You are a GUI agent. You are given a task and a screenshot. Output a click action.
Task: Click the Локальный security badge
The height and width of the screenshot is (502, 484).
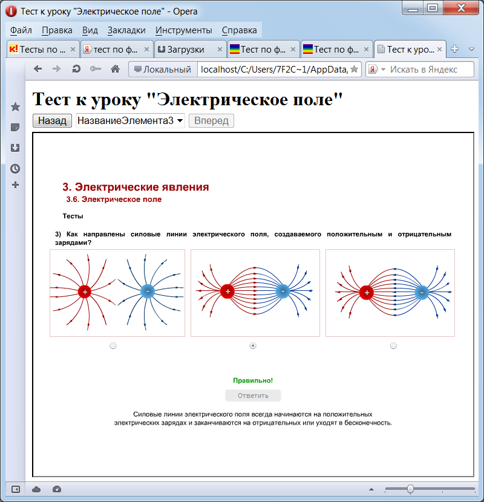coord(163,69)
